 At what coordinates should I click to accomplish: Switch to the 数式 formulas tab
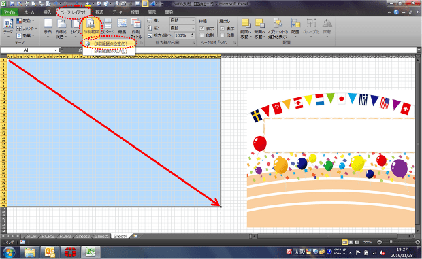click(99, 12)
